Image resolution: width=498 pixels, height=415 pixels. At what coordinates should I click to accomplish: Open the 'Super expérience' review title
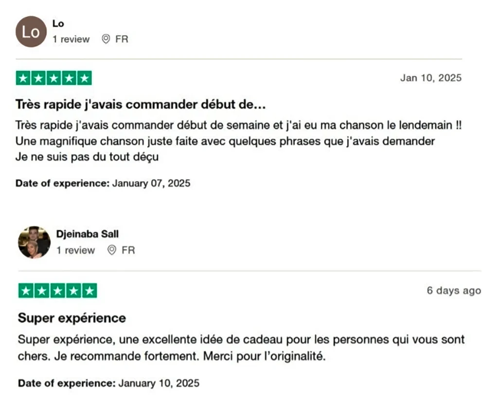(72, 318)
